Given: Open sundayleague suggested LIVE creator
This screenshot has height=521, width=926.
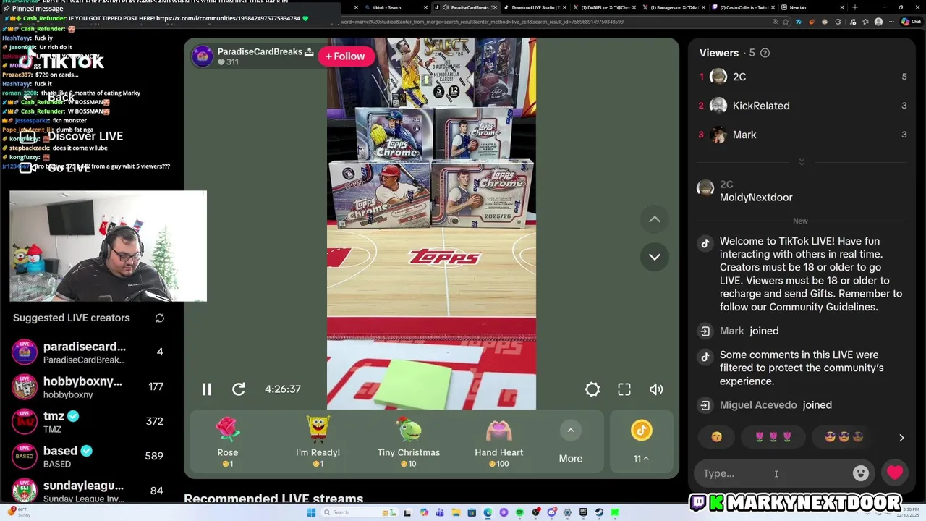Looking at the screenshot, I should click(92, 491).
